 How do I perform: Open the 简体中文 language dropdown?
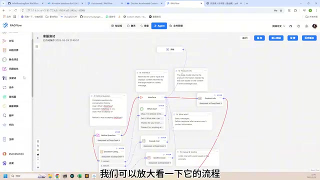pos(278,26)
